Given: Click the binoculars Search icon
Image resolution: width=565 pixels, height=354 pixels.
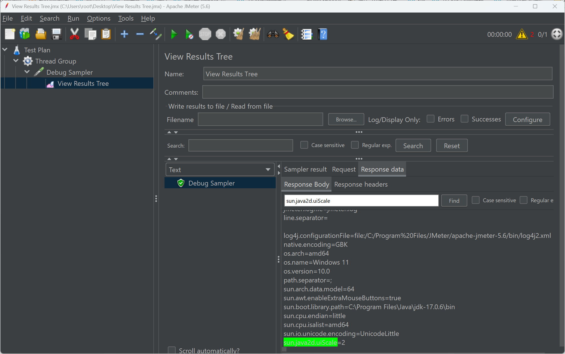Looking at the screenshot, I should pos(273,34).
